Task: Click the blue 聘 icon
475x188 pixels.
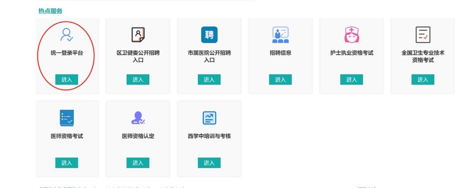Action: [x=209, y=35]
